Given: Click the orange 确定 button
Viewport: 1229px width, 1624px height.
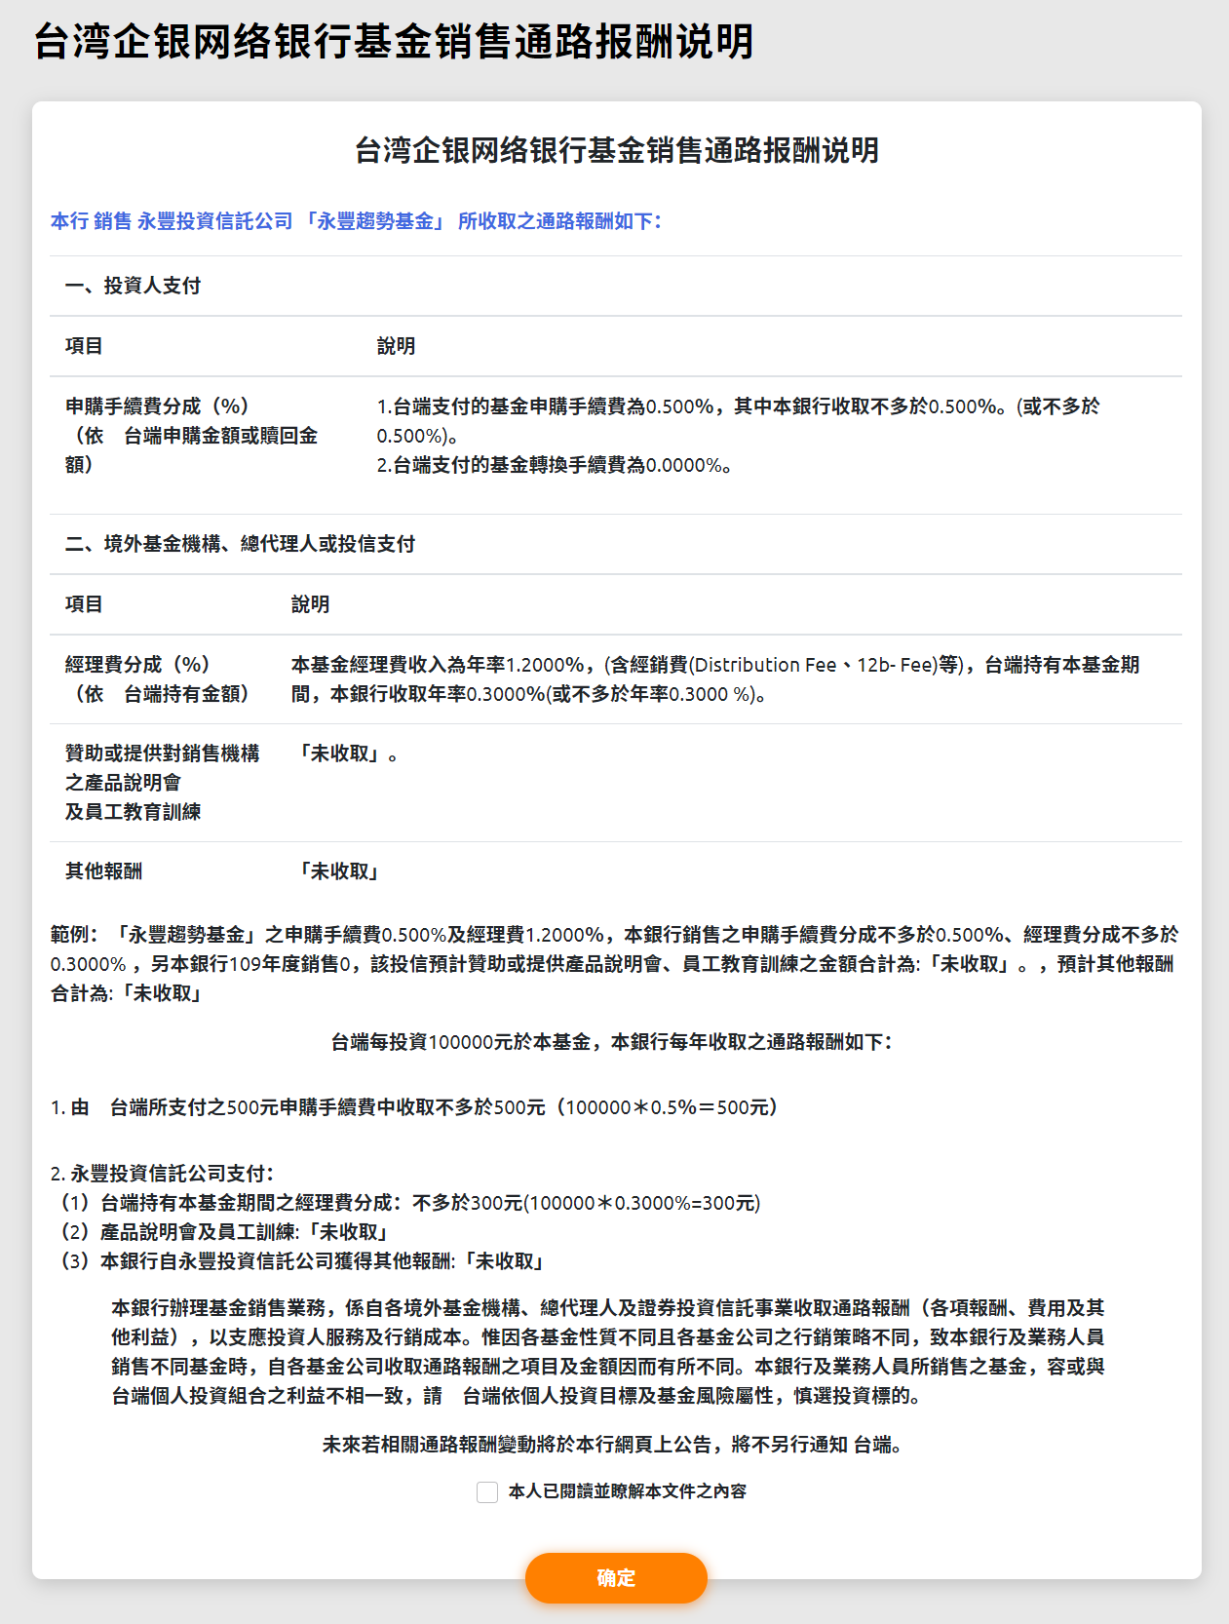Looking at the screenshot, I should [x=616, y=1577].
